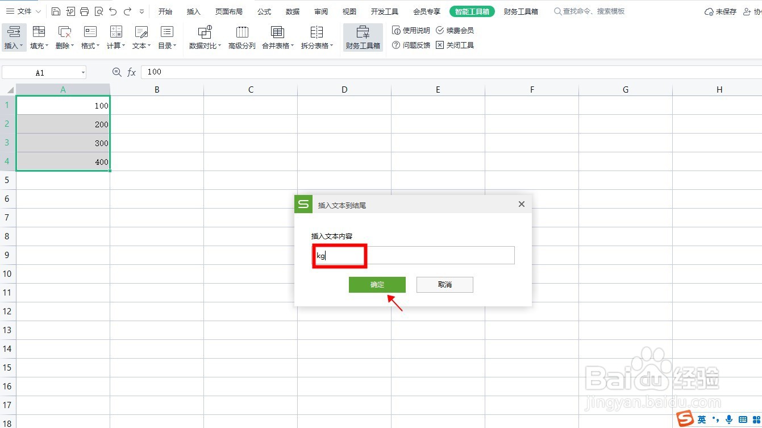Viewport: 762px width, 428px height.
Task: Click 取消 to cancel the dialog
Action: pyautogui.click(x=445, y=285)
